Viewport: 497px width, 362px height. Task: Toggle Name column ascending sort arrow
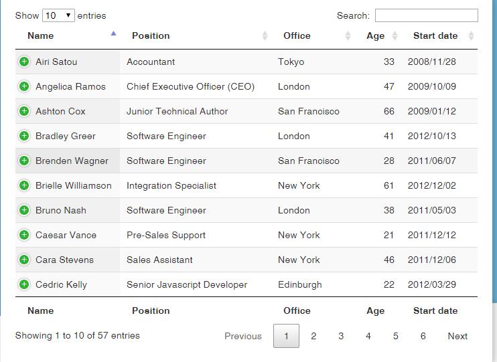[113, 33]
